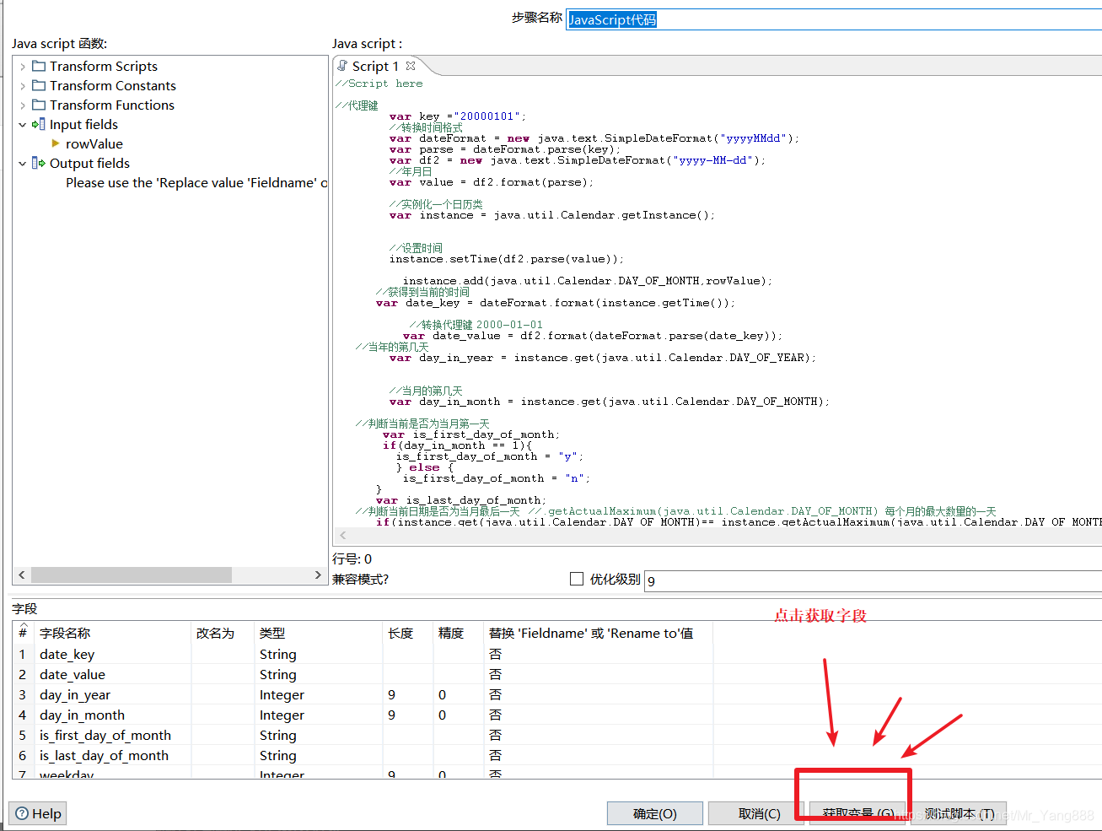Click the day_in_month field name cell
The image size is (1102, 831).
point(112,715)
